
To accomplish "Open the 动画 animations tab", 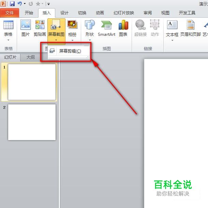I will tap(100, 13).
